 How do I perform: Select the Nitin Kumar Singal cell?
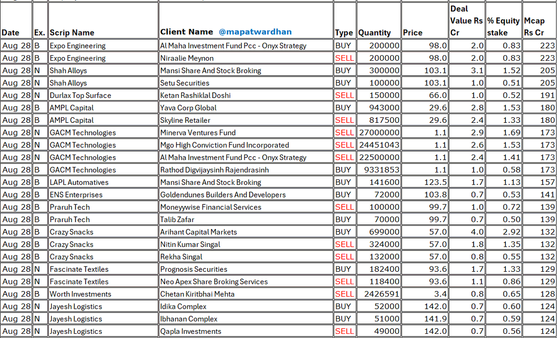click(x=246, y=244)
